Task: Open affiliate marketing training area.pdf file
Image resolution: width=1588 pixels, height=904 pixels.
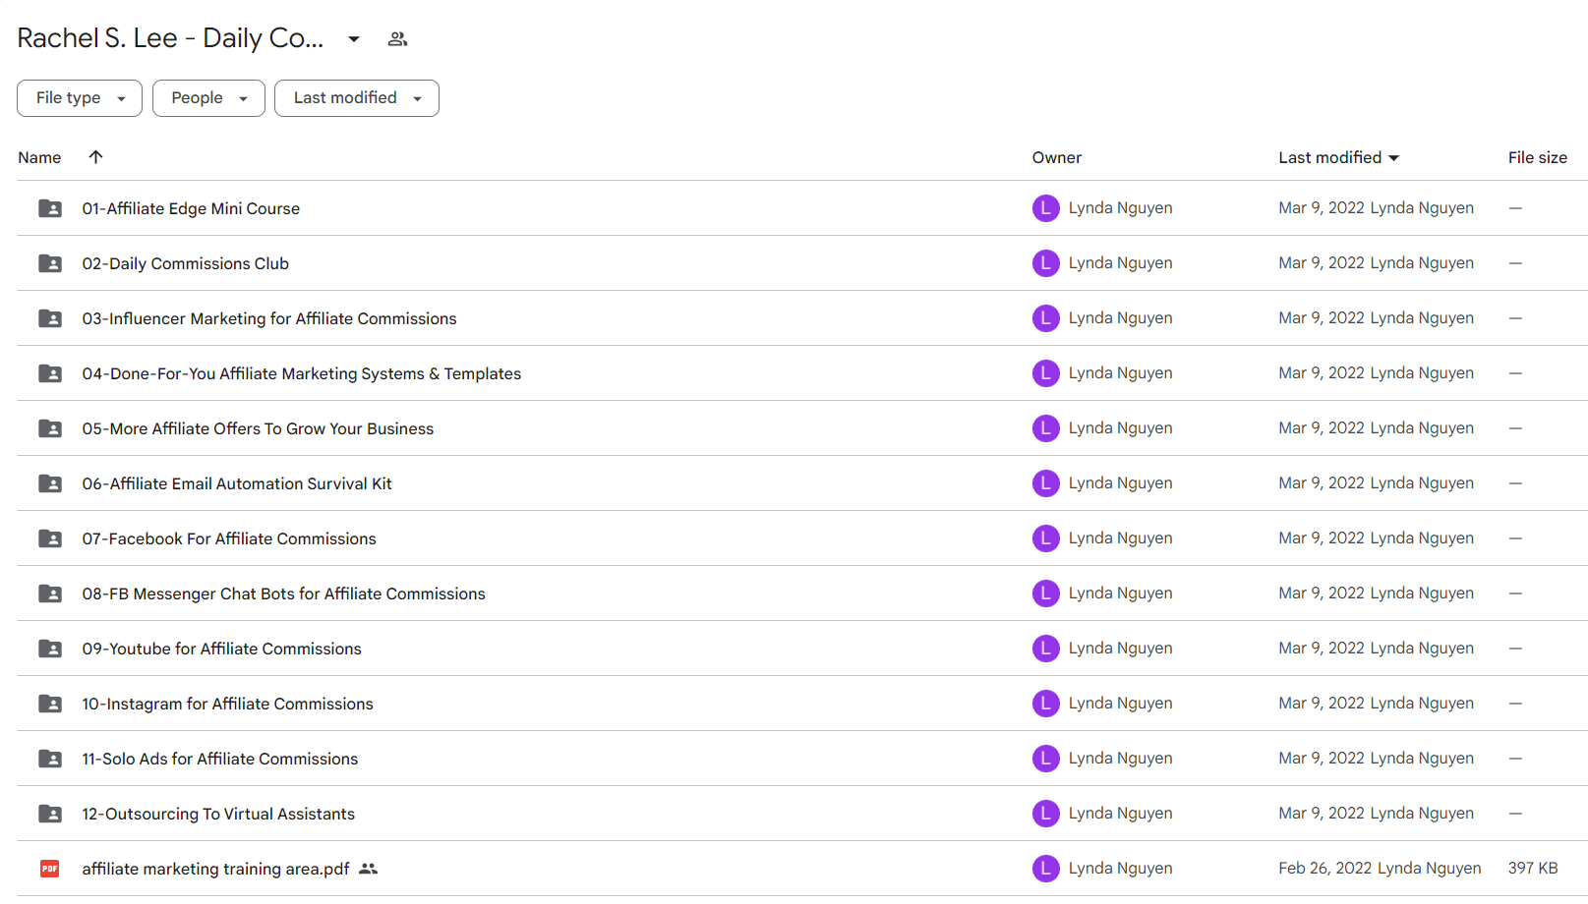Action: [x=215, y=869]
